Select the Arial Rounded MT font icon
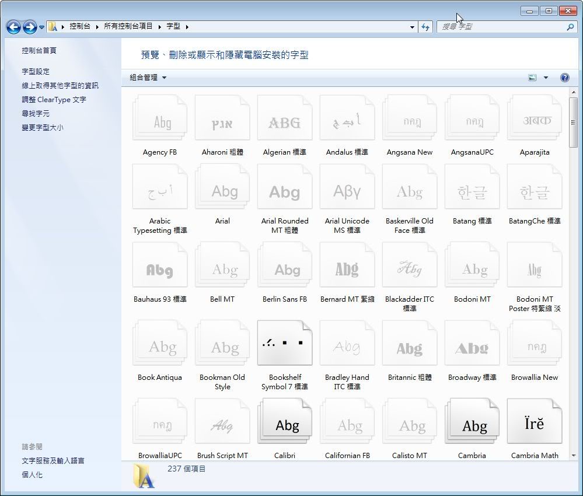This screenshot has height=496, width=583. [285, 187]
